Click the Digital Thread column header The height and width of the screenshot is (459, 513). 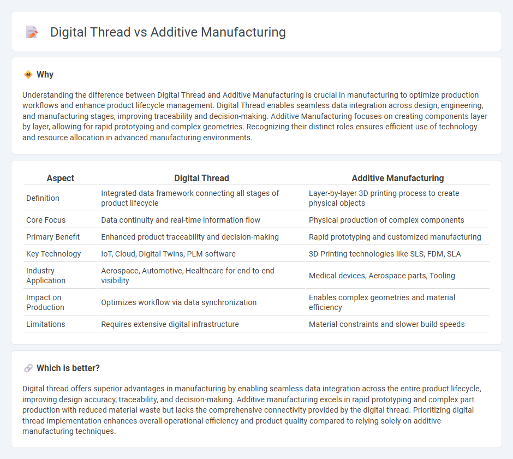(x=201, y=178)
